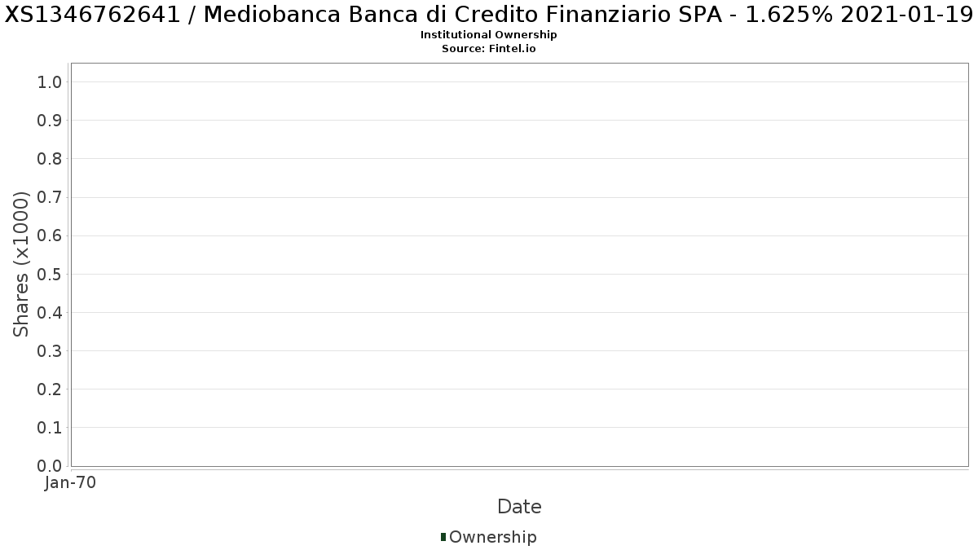Click the 0.2 y-axis tick label
Viewport: 978px width, 550px height.
50,389
